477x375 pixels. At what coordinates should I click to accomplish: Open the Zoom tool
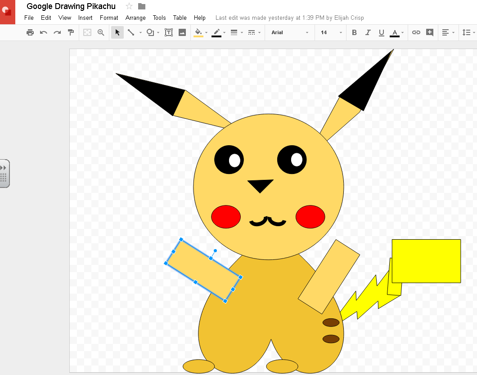click(x=101, y=32)
